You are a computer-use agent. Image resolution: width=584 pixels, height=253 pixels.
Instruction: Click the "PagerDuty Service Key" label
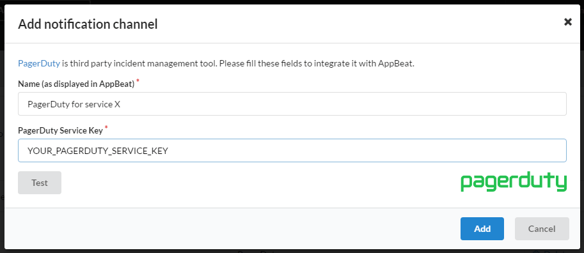(60, 130)
